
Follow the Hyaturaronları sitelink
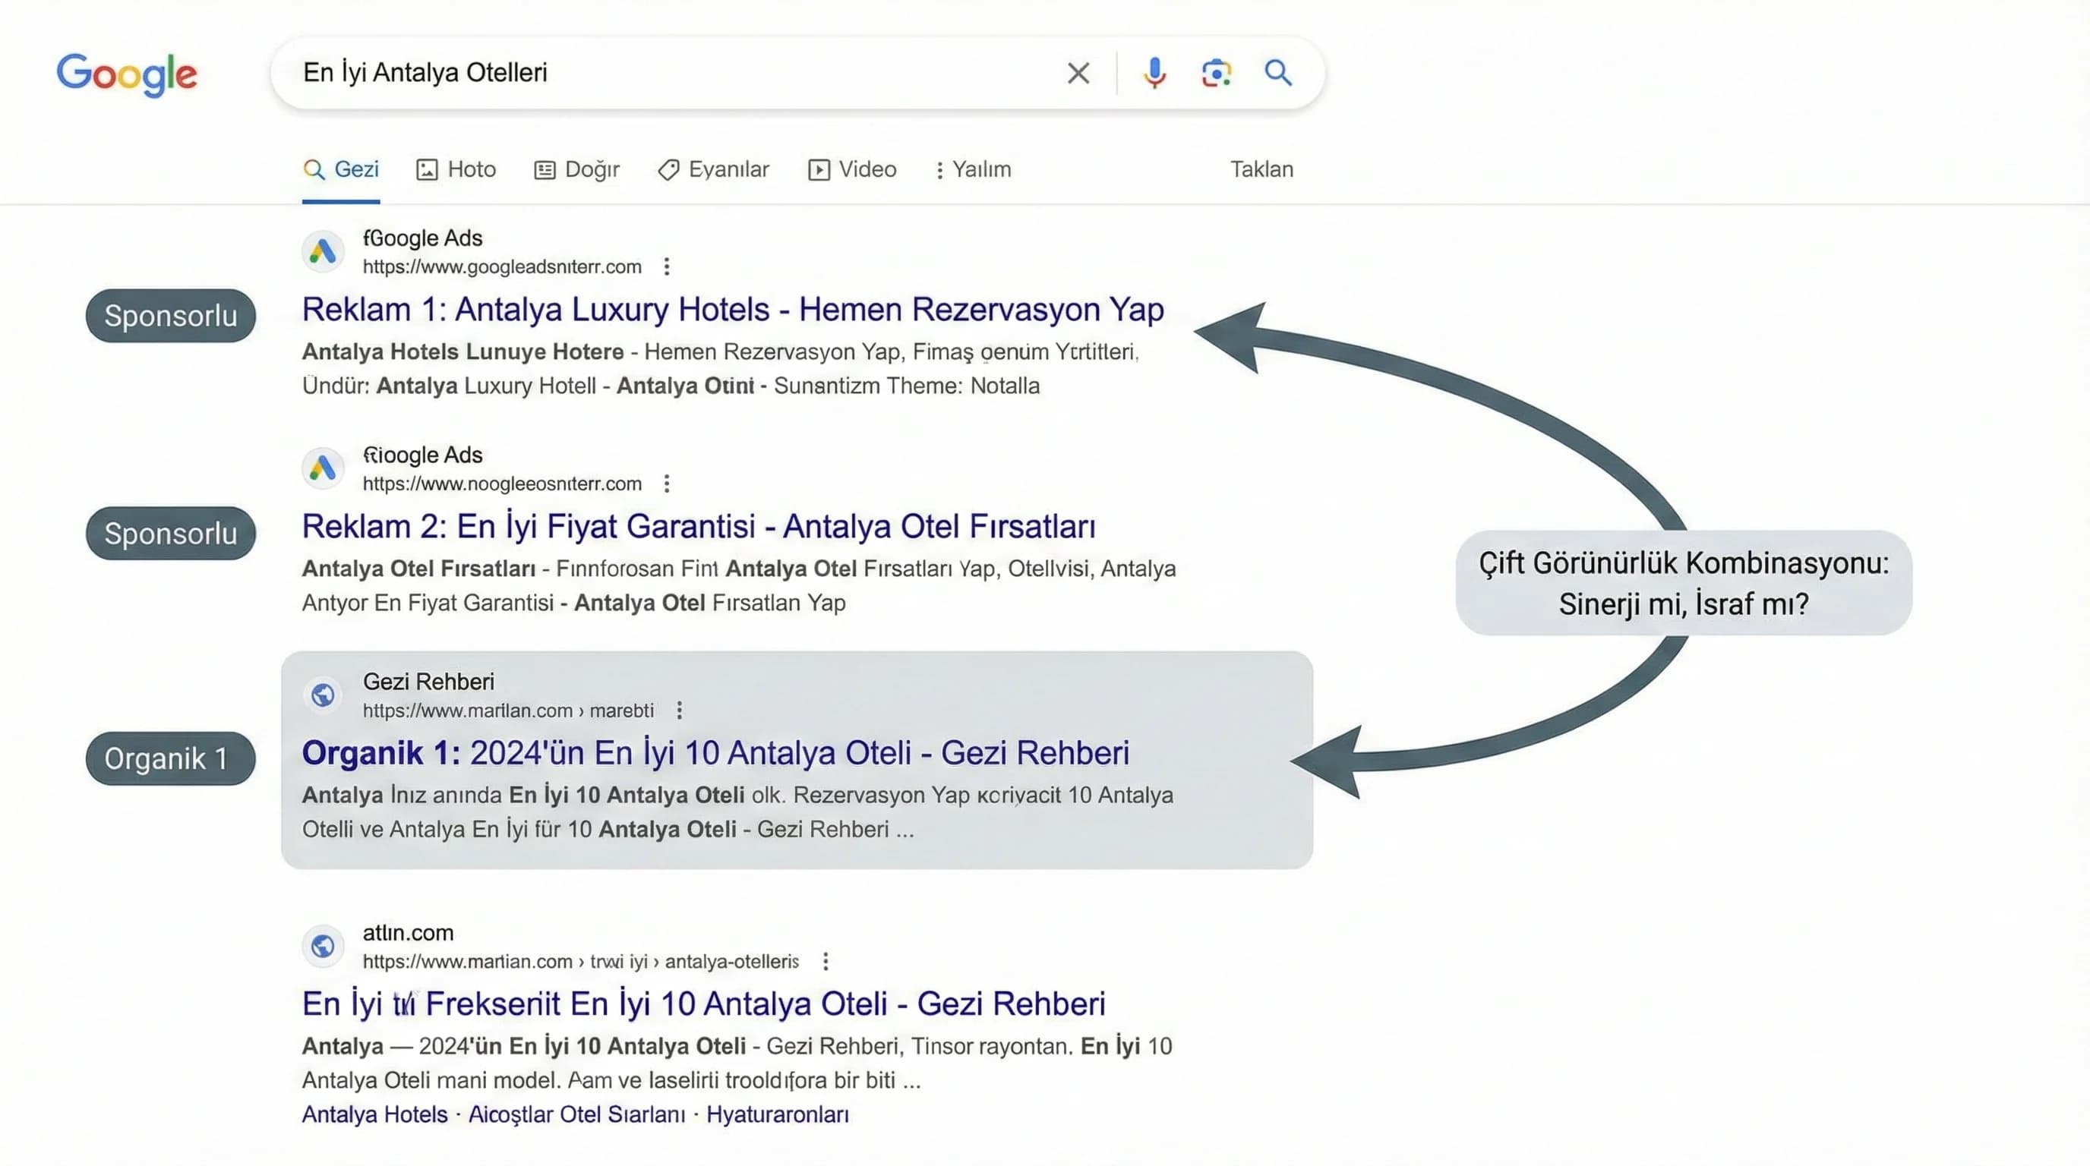pyautogui.click(x=777, y=1115)
